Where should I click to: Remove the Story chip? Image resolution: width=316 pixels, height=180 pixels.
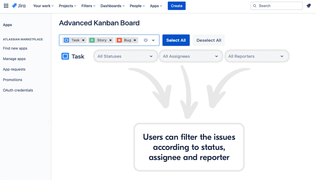[x=110, y=40]
